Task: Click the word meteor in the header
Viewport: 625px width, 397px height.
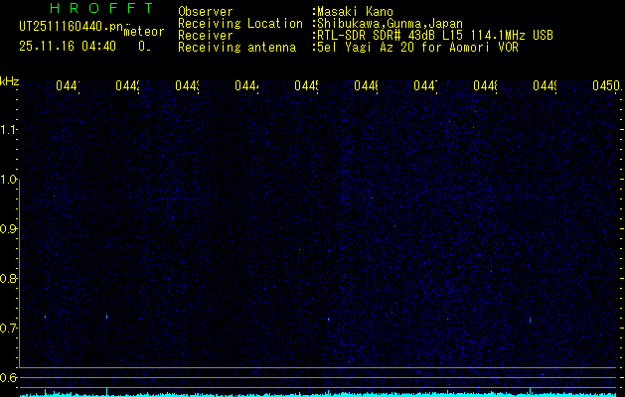Action: click(144, 32)
